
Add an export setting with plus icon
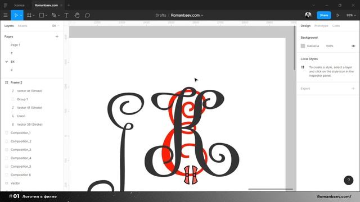tap(353, 89)
